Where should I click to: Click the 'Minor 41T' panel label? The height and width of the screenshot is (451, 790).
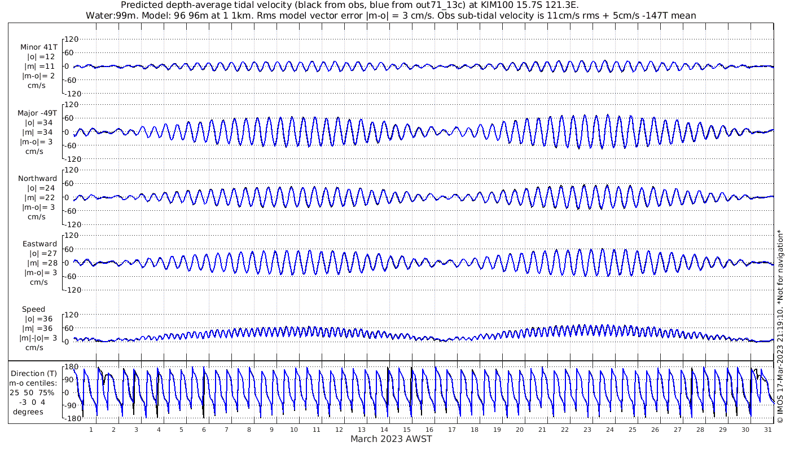(x=38, y=47)
